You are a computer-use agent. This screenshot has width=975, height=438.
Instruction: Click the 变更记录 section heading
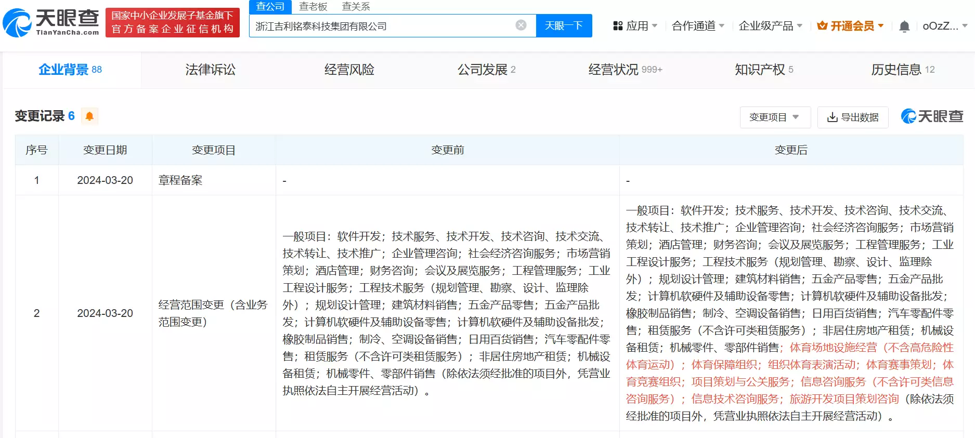coord(40,116)
